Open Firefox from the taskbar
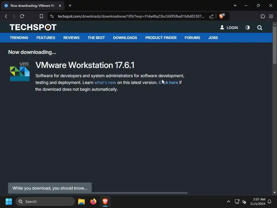The image size is (277, 208). pos(93,201)
